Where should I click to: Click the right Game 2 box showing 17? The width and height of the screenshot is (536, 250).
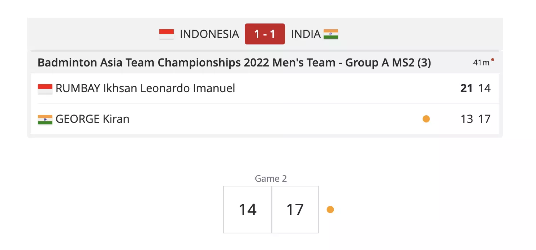(295, 210)
